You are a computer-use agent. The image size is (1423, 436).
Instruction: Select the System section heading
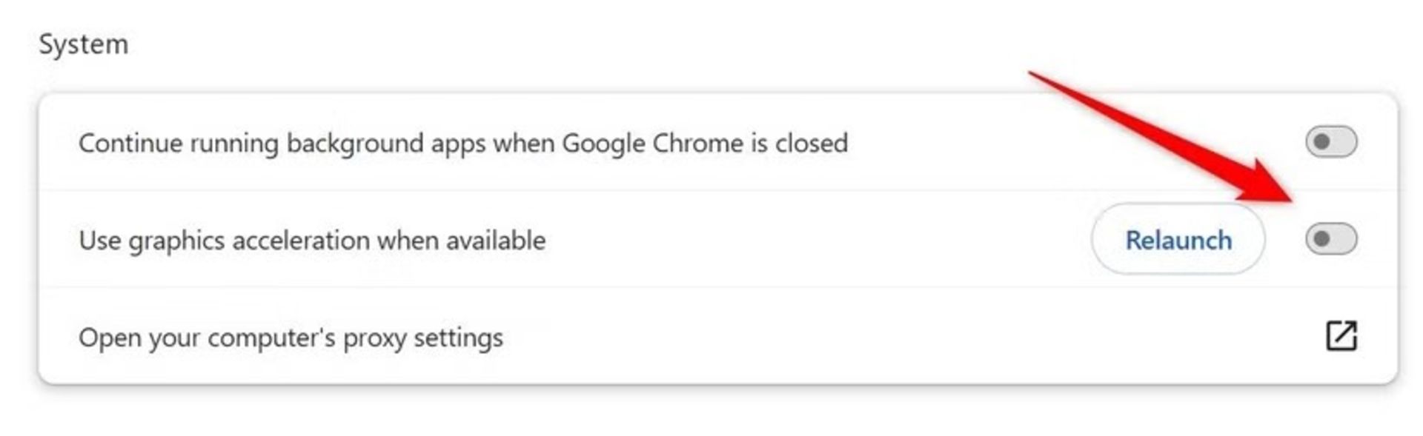[84, 44]
